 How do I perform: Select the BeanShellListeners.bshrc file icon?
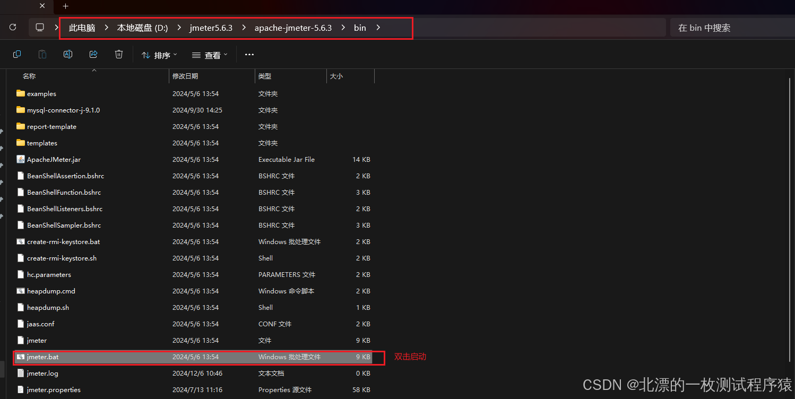(21, 209)
